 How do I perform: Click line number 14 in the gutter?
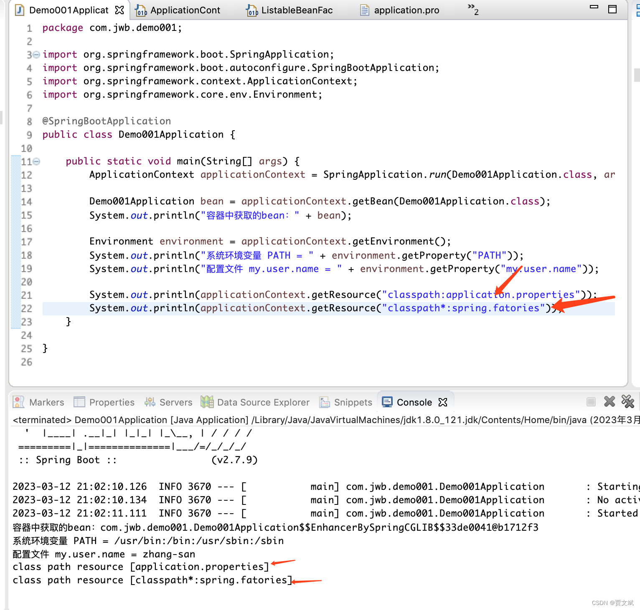(x=26, y=202)
